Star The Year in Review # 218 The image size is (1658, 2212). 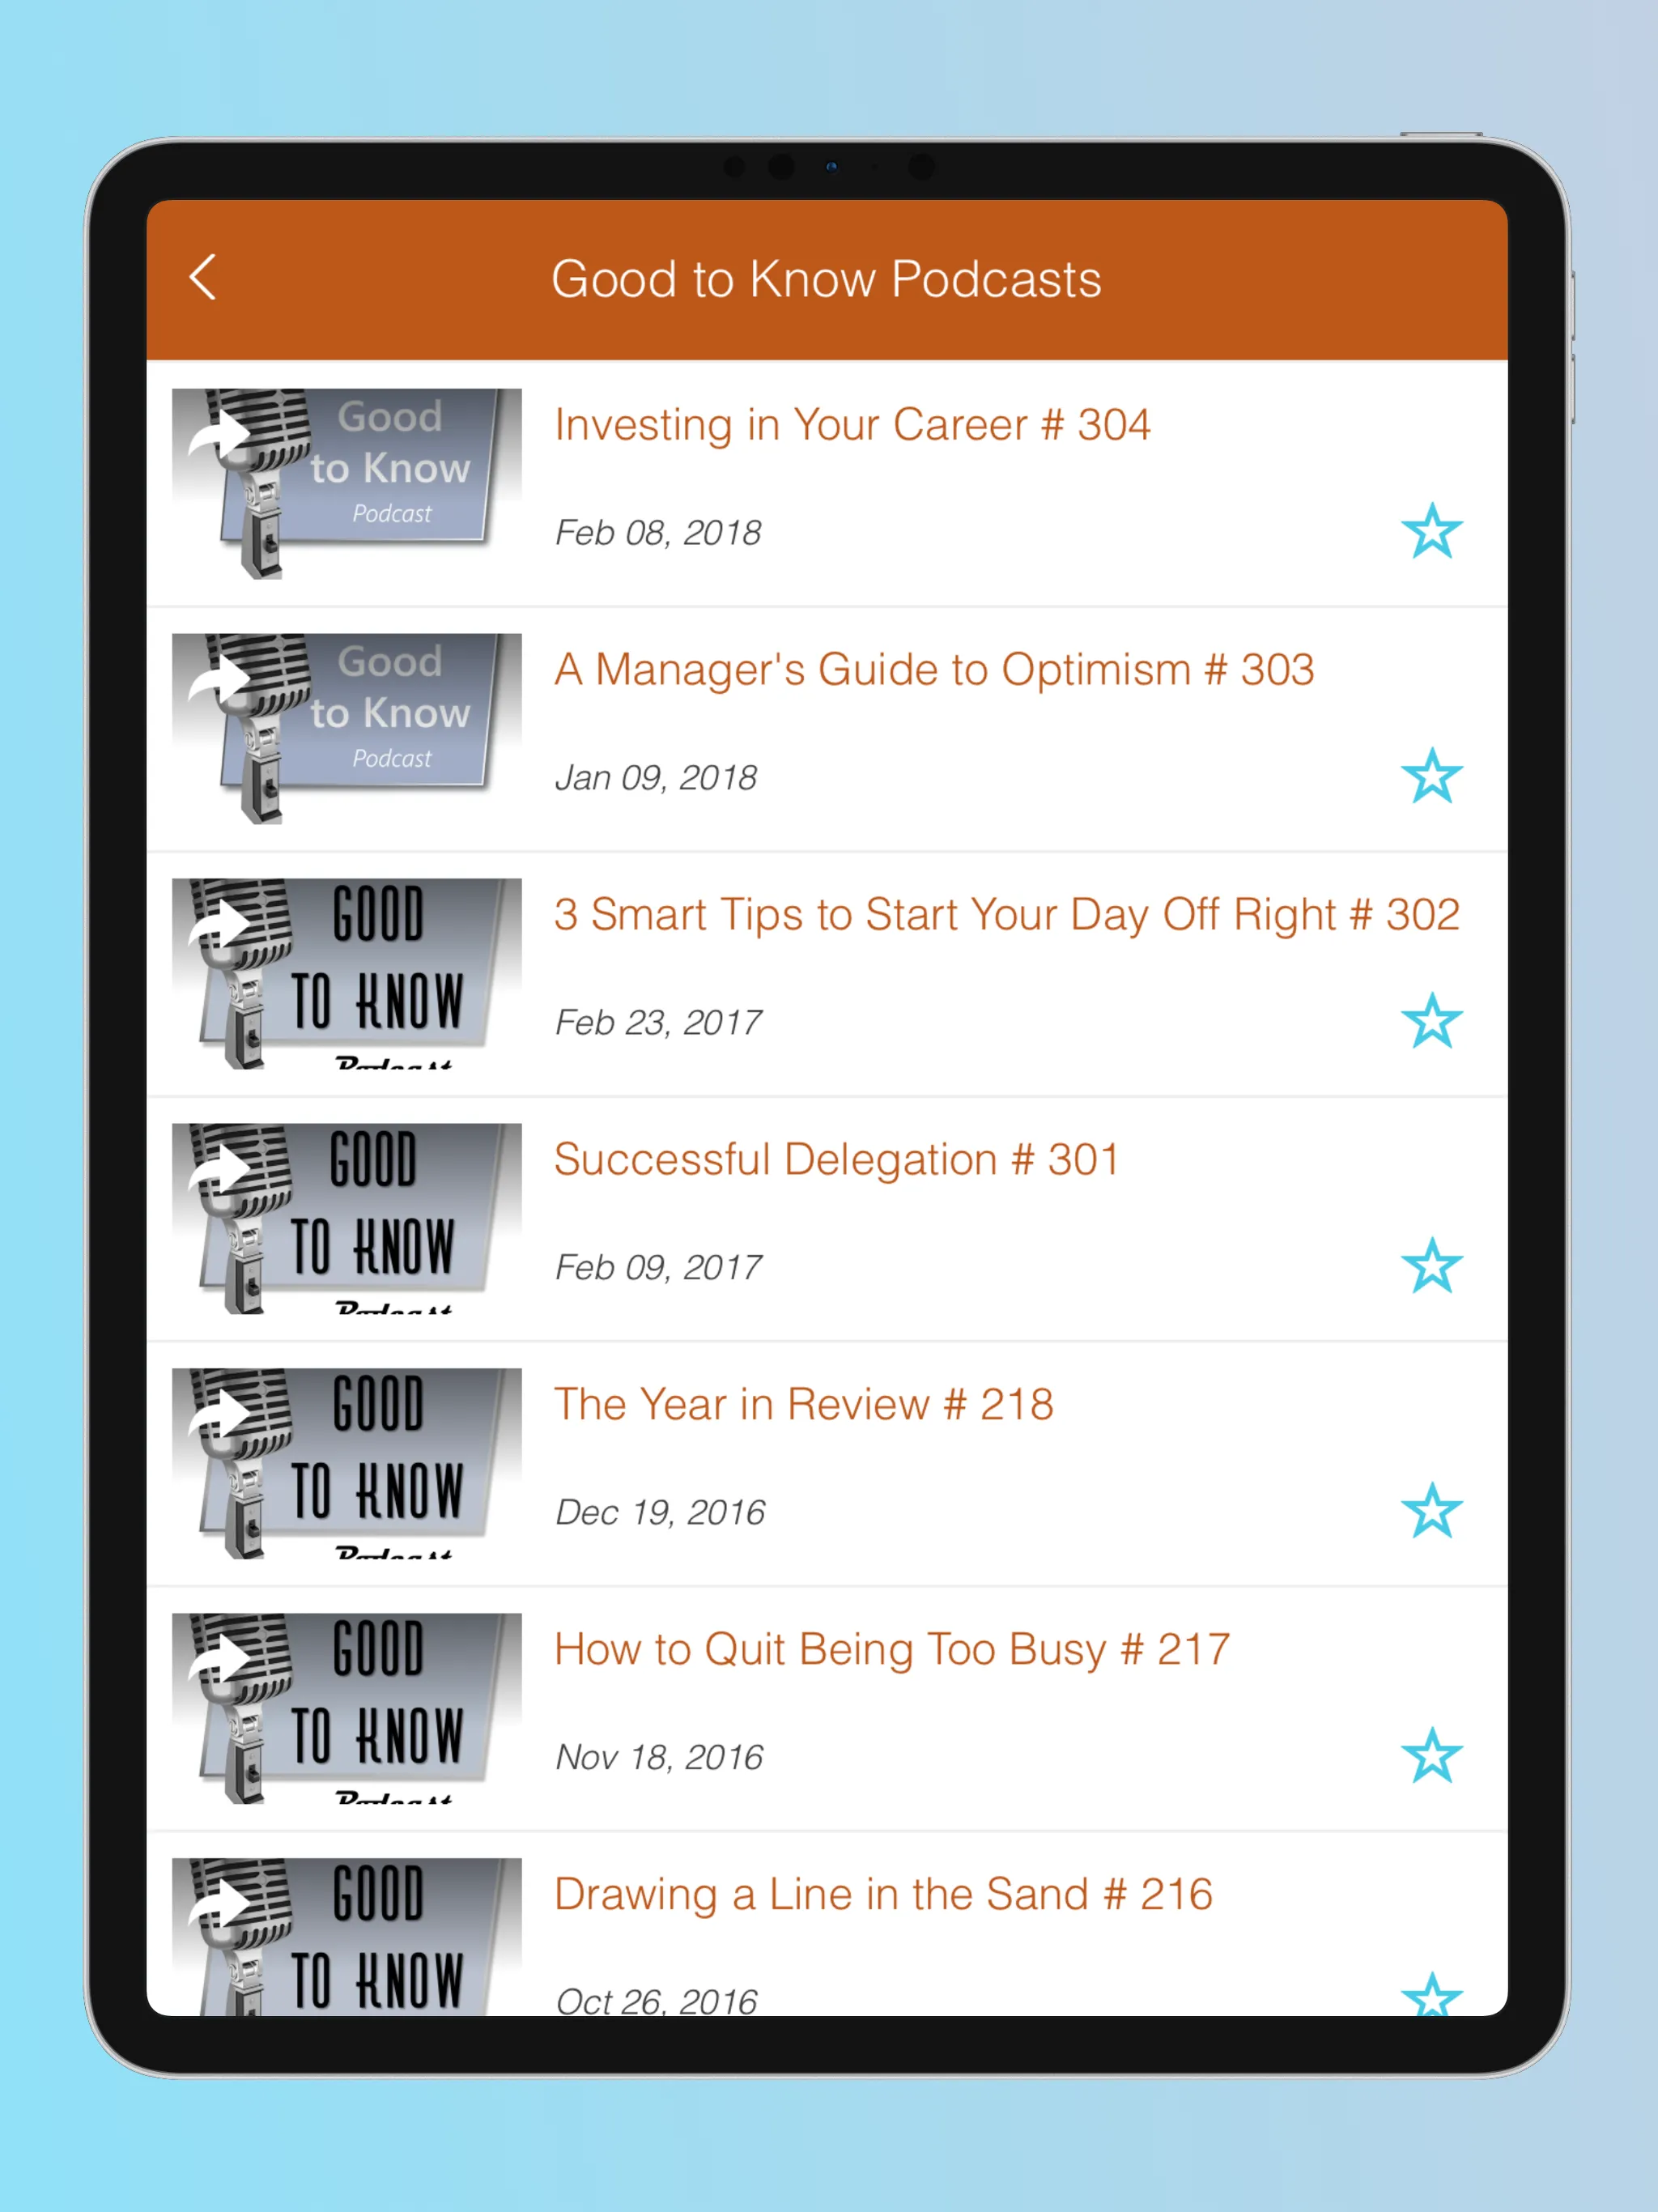1431,1511
